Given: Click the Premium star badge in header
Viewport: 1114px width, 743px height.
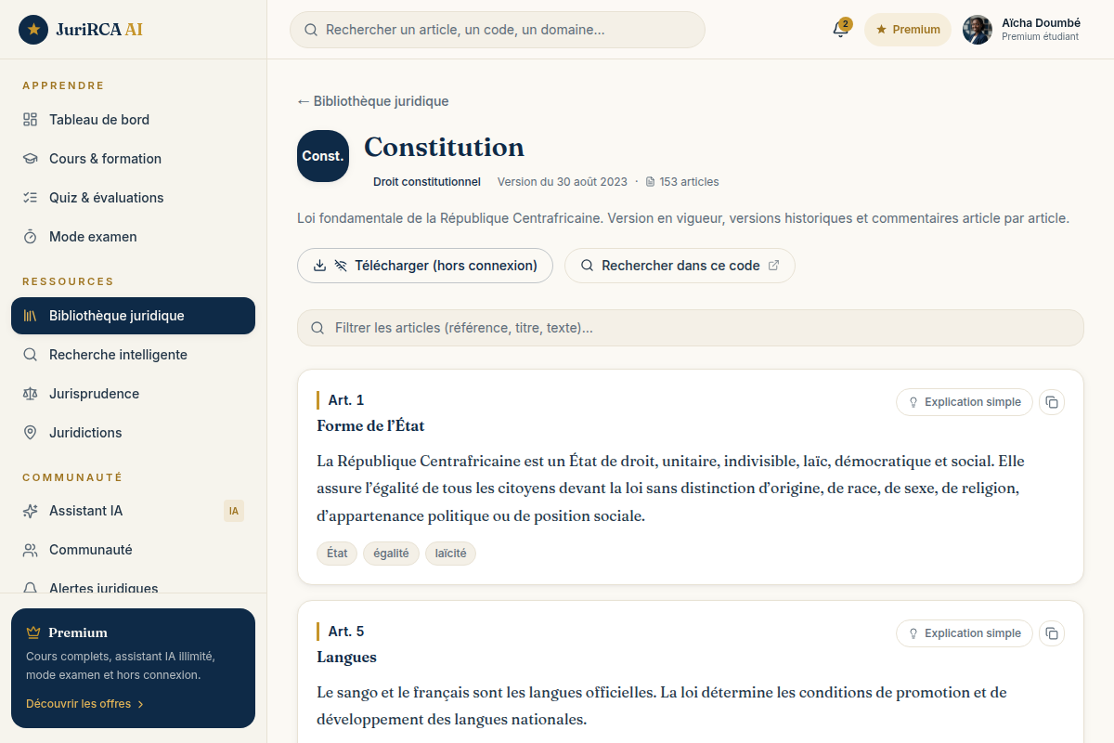Looking at the screenshot, I should coord(908,30).
